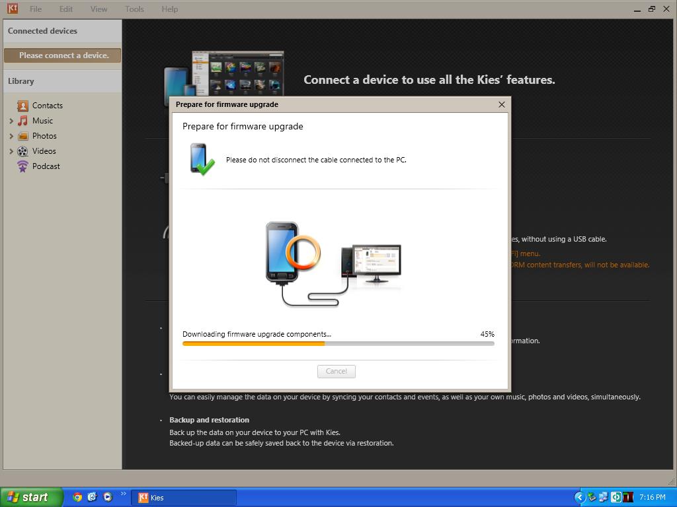Click 'Connect a device to use all the Kies' features.' heading
This screenshot has width=677, height=507.
pyautogui.click(x=429, y=80)
